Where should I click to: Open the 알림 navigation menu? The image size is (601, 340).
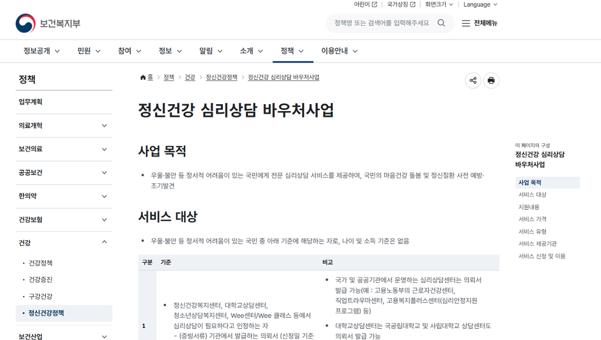click(x=211, y=51)
